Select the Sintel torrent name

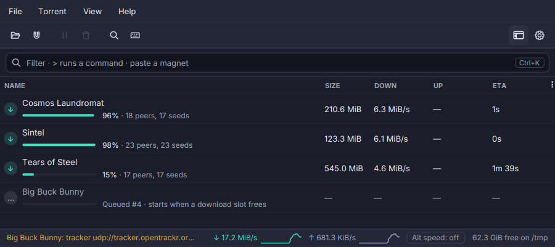[33, 133]
